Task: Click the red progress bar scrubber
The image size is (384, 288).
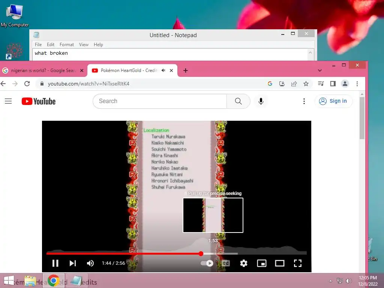Action: coord(201,254)
